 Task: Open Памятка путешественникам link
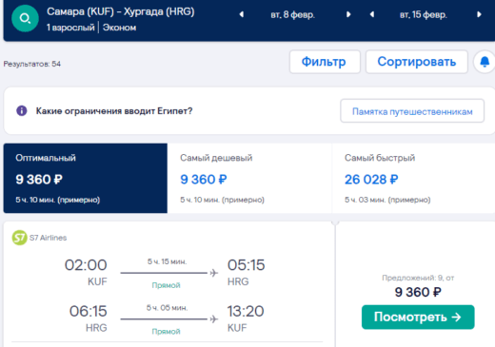(x=412, y=111)
